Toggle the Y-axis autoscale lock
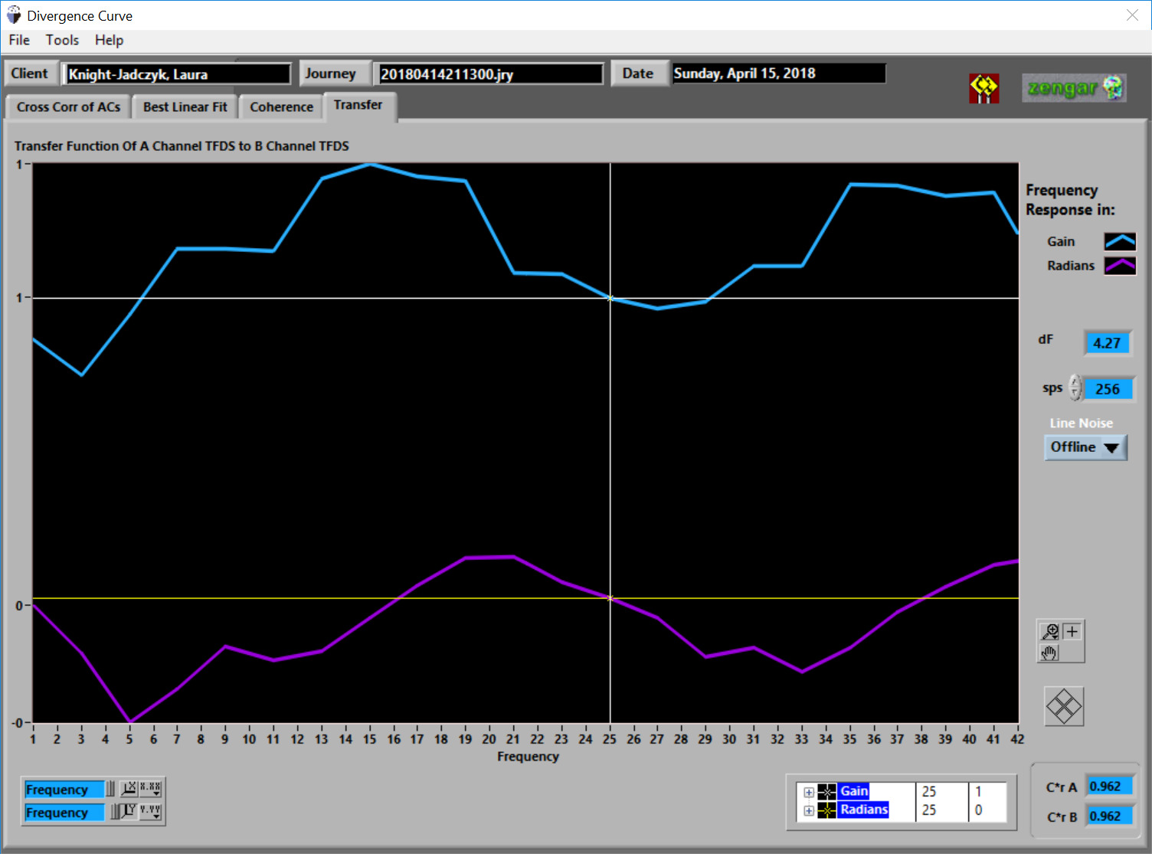Image resolution: width=1152 pixels, height=854 pixels. 115,811
